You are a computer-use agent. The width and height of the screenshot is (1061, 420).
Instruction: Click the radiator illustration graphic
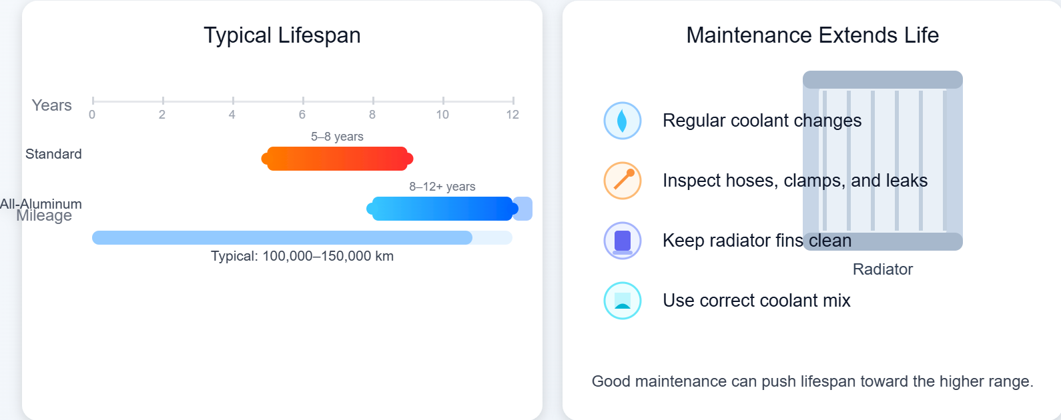pyautogui.click(x=882, y=161)
